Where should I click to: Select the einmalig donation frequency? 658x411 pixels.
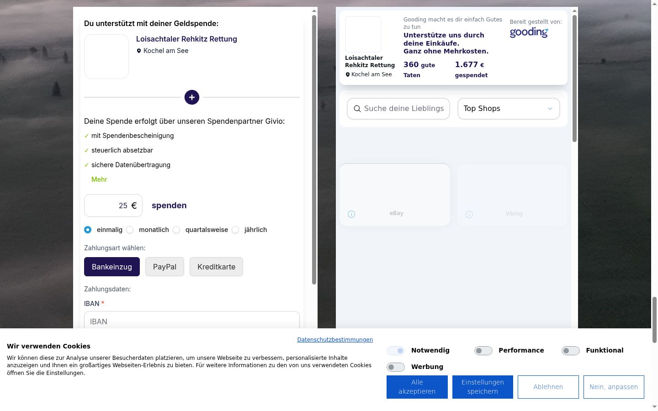[x=88, y=230]
